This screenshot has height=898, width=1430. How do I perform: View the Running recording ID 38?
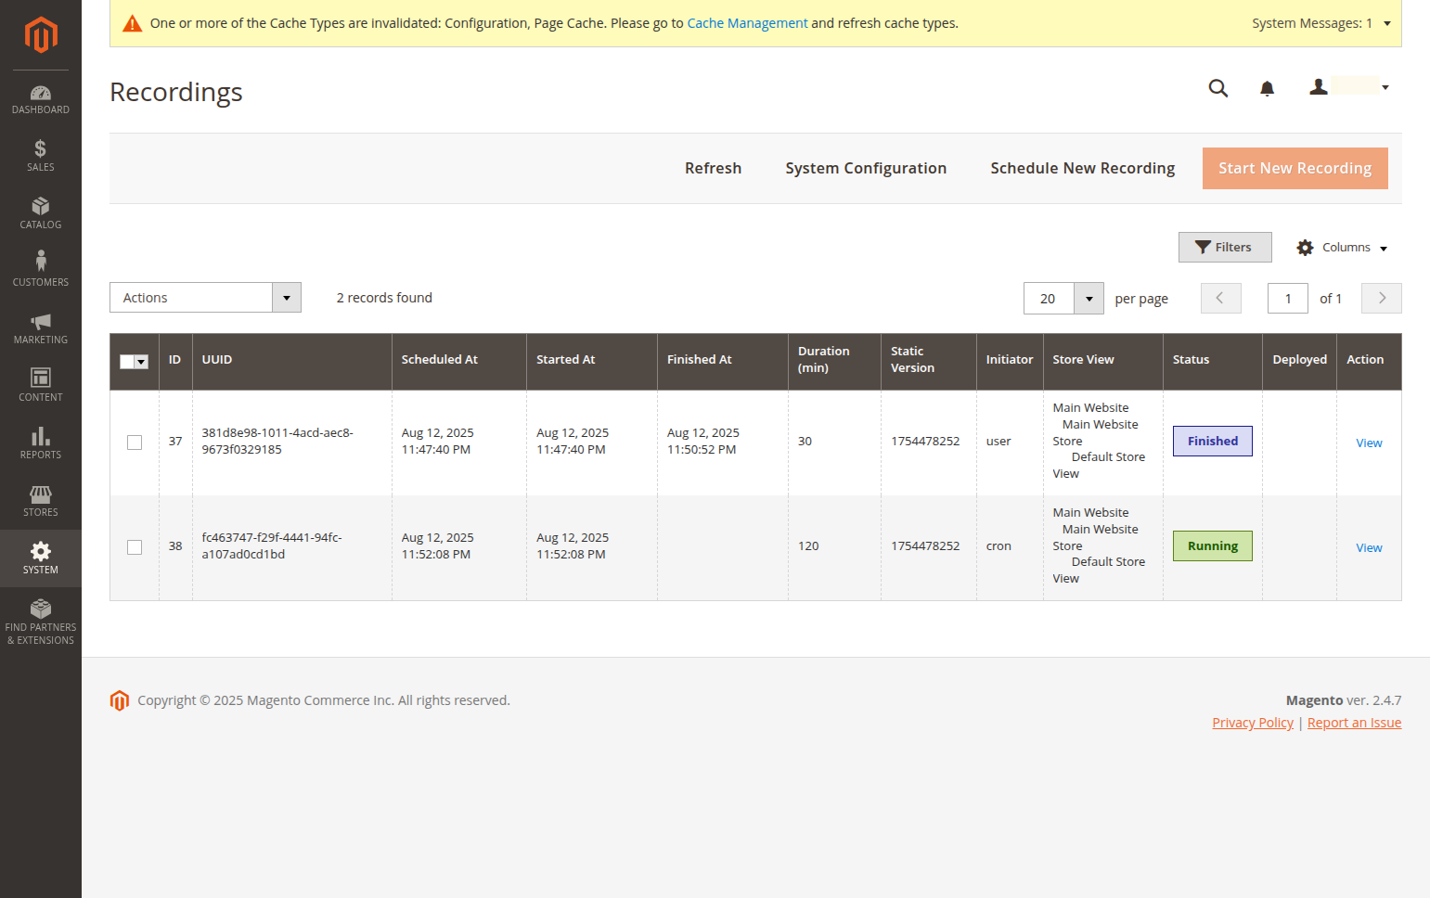coord(1369,548)
